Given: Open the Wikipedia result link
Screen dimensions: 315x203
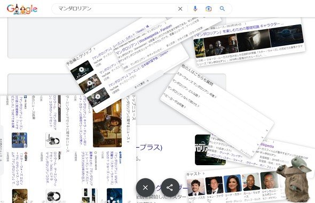Looking at the screenshot, I should pyautogui.click(x=267, y=145).
